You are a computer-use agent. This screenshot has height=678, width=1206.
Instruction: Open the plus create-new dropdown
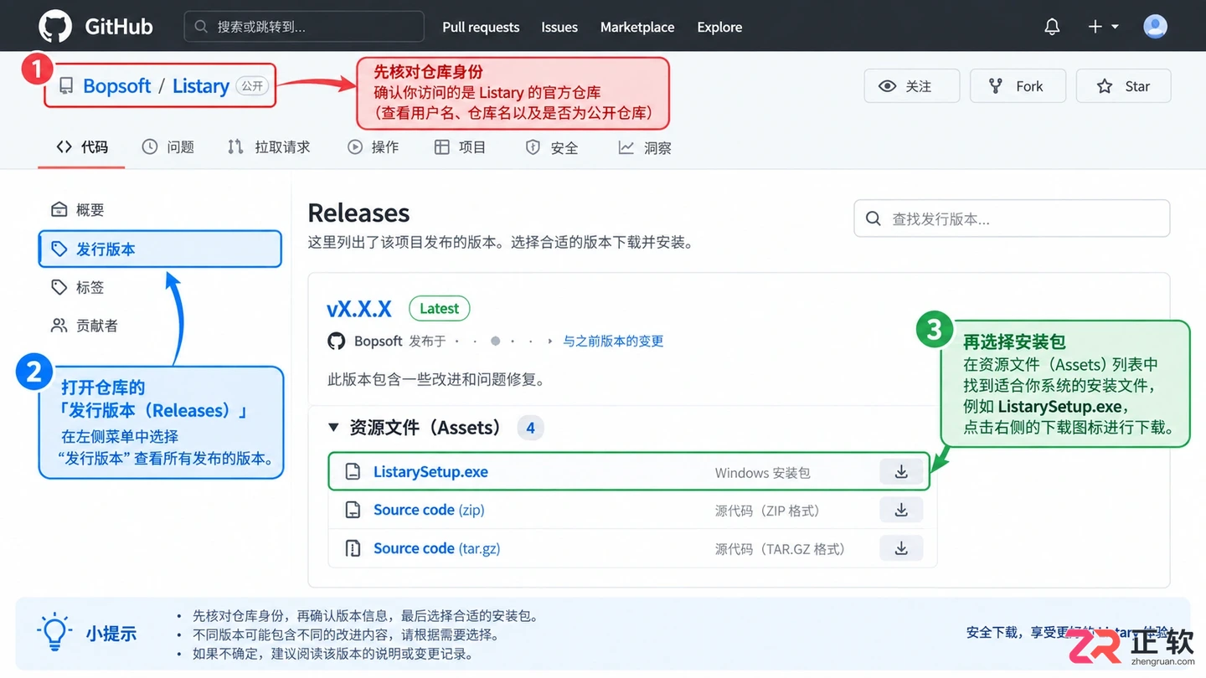1103,27
